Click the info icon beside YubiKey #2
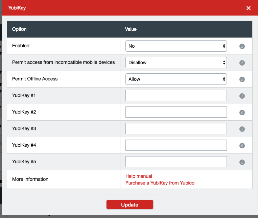The image size is (258, 218). 242,113
